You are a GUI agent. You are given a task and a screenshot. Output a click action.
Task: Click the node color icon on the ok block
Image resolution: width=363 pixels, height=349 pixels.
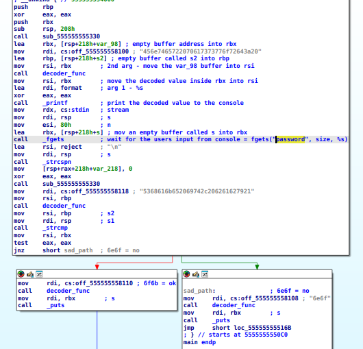coord(21,274)
